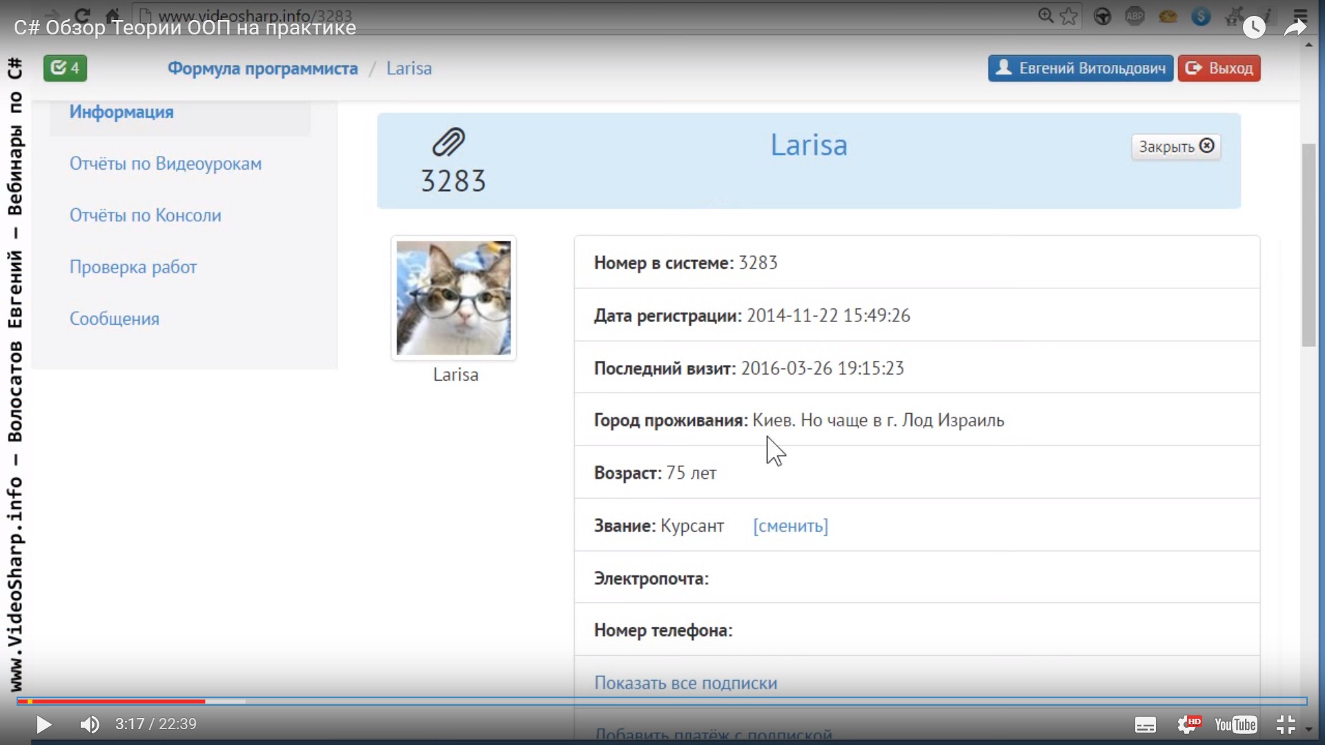Viewport: 1325px width, 745px height.
Task: Click the page vertical scrollbar thumb
Action: pos(1309,245)
